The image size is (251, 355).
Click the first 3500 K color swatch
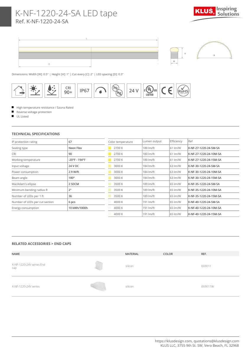click(110, 184)
